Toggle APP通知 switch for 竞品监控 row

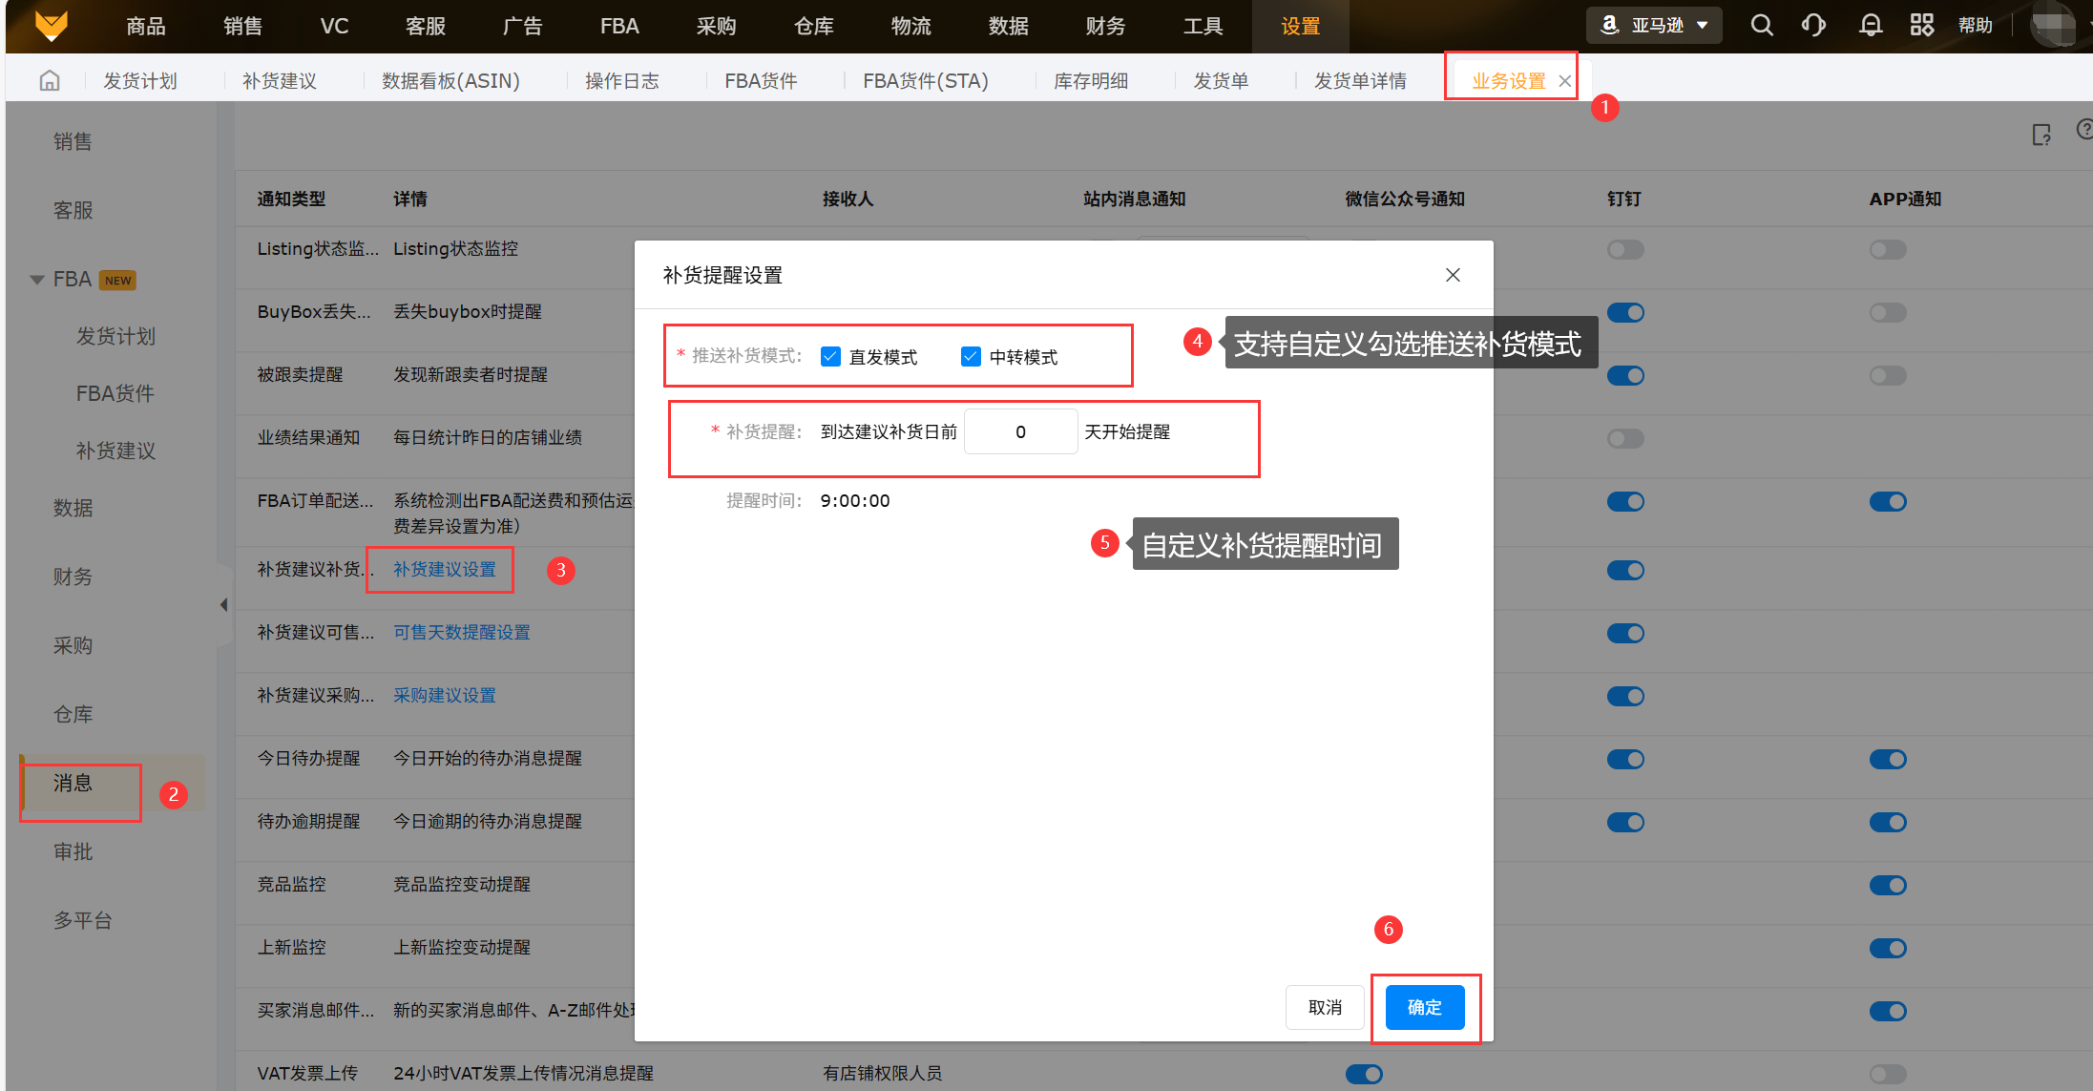coord(1887,885)
